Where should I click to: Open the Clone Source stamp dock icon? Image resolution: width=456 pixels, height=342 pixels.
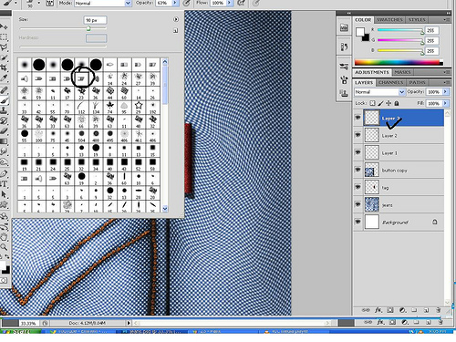(344, 93)
